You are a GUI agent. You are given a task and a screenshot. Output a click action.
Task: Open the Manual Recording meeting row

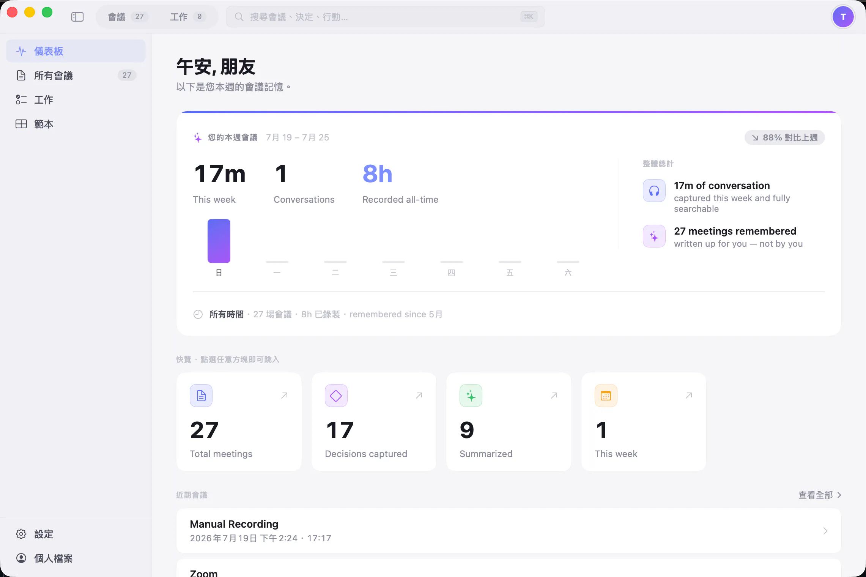(509, 531)
